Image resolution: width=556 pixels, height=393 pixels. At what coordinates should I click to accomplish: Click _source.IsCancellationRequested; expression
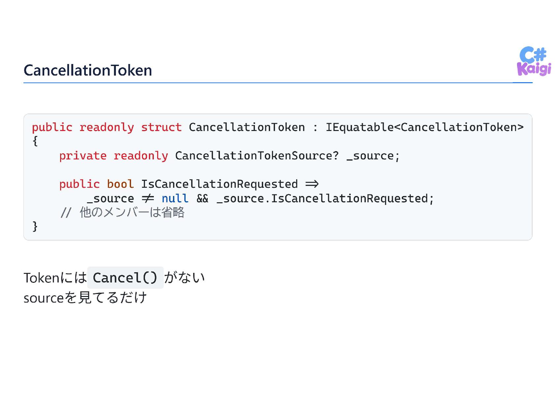pyautogui.click(x=325, y=198)
